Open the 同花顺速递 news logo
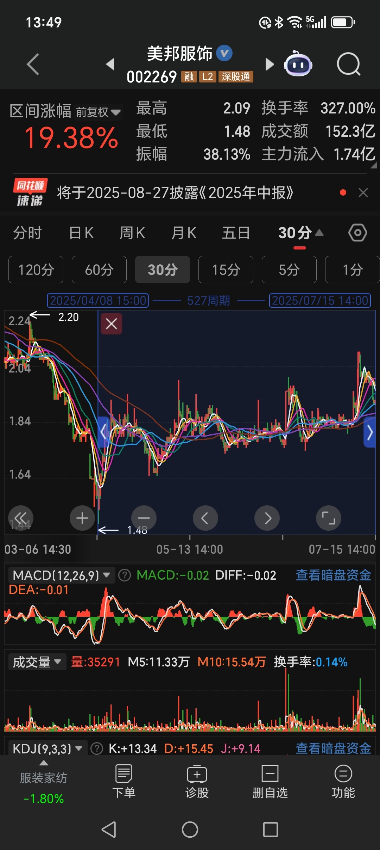The image size is (380, 850). pos(30,192)
